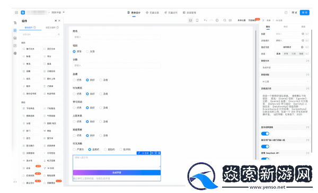Click variable binding icon beside 标题 field
Viewport: 318px width, 193px height.
[307, 34]
